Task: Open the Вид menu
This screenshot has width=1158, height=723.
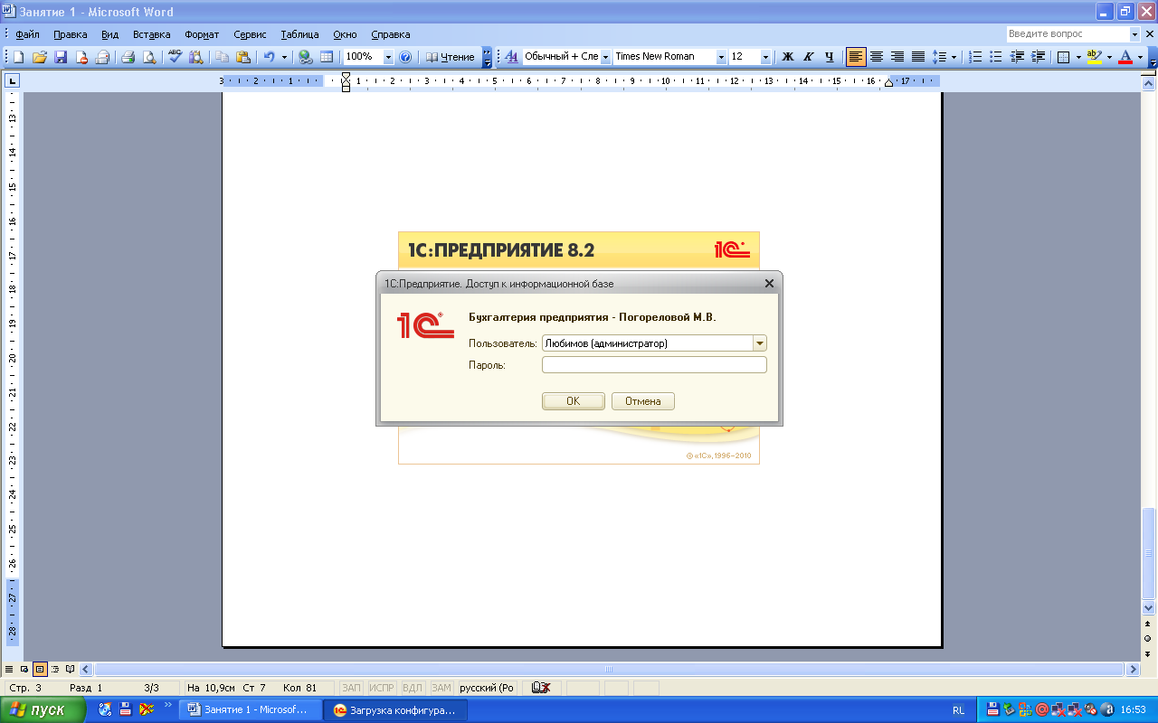Action: click(110, 34)
